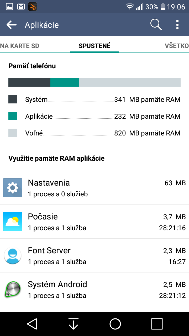Switch to the VŠETKO tab

point(177,46)
